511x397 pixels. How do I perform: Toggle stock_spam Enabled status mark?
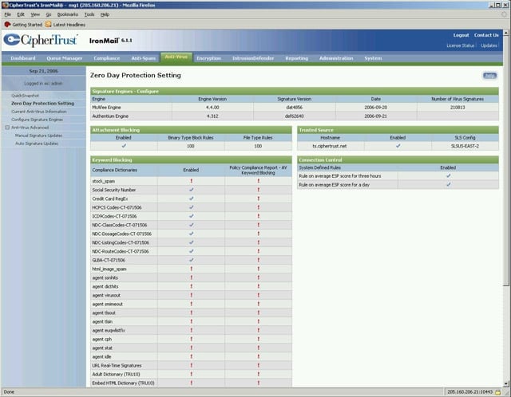coord(192,181)
